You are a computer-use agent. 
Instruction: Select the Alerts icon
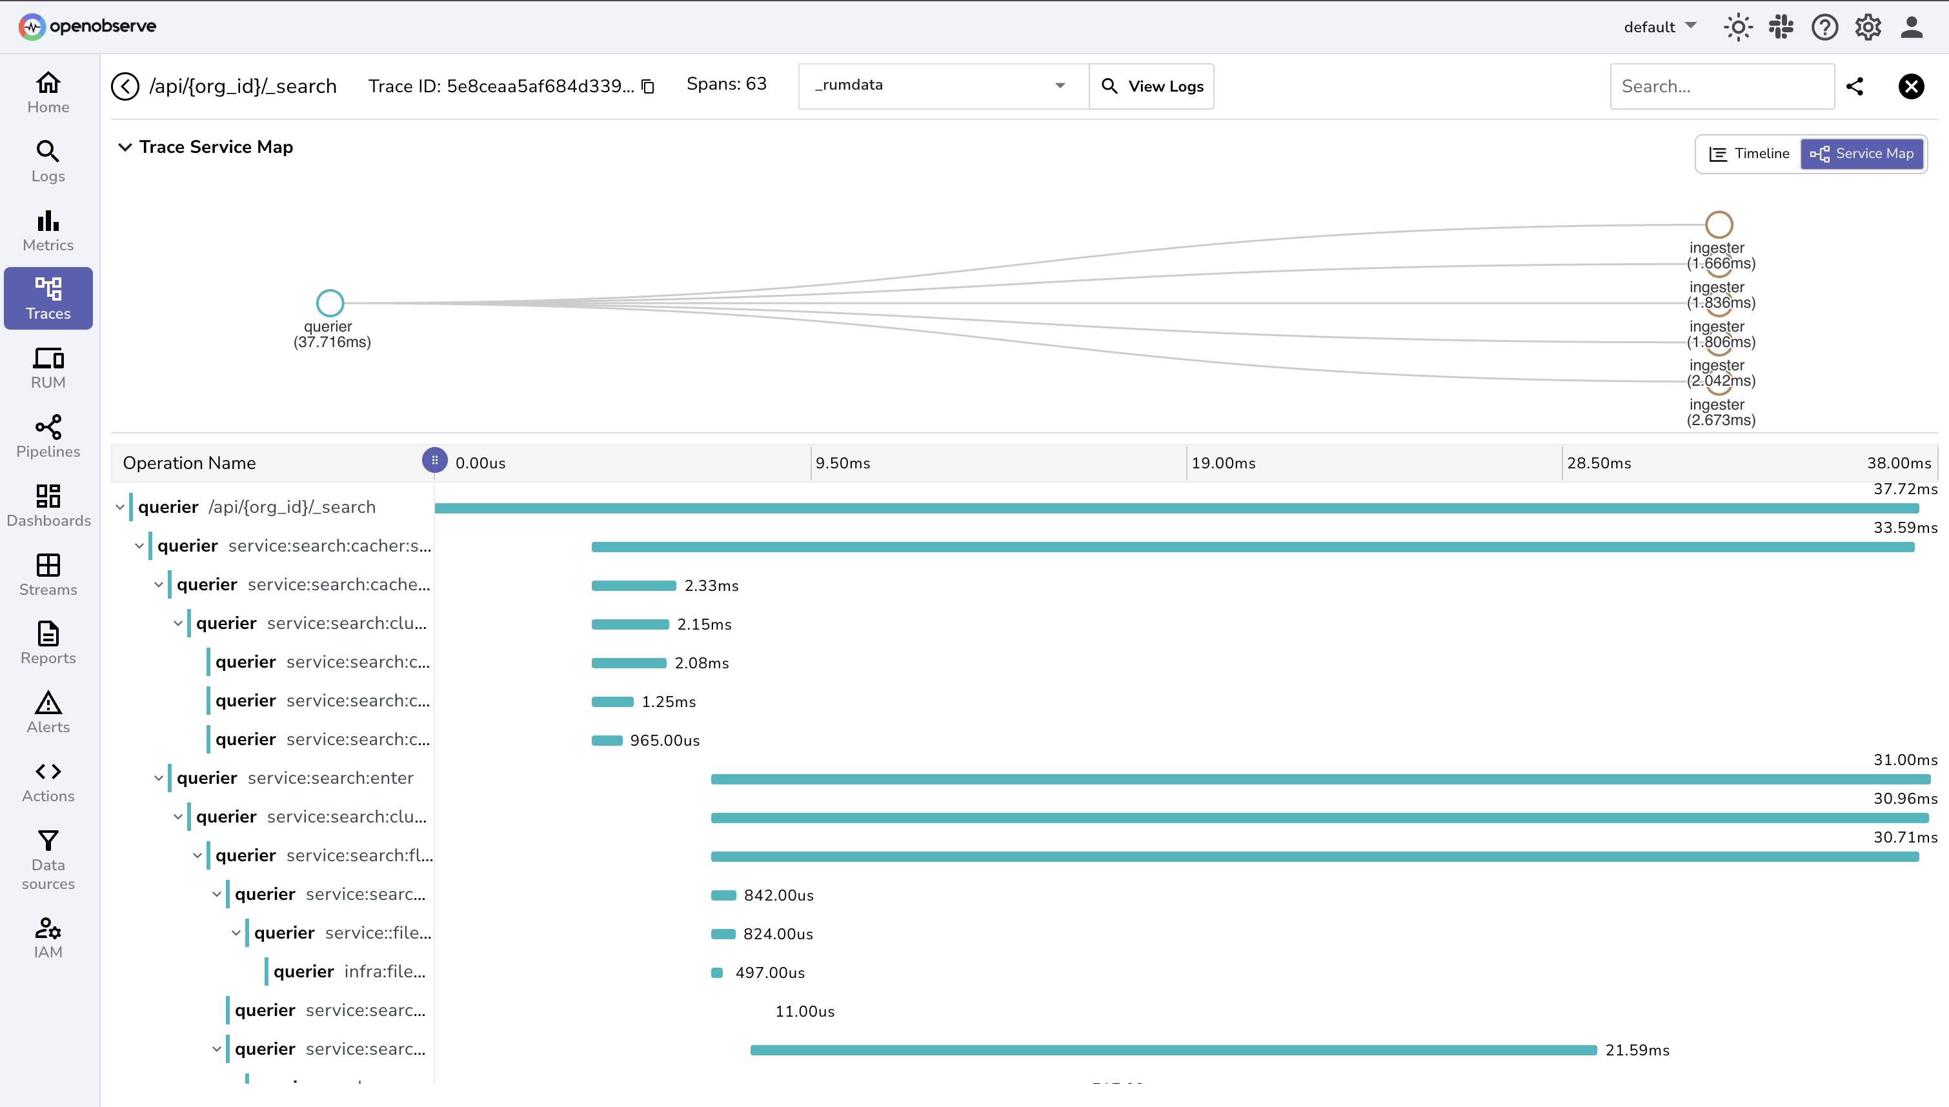pyautogui.click(x=47, y=712)
